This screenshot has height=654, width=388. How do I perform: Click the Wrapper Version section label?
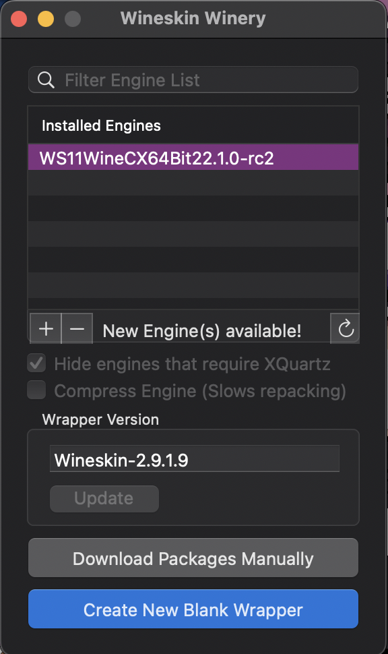[x=100, y=419]
